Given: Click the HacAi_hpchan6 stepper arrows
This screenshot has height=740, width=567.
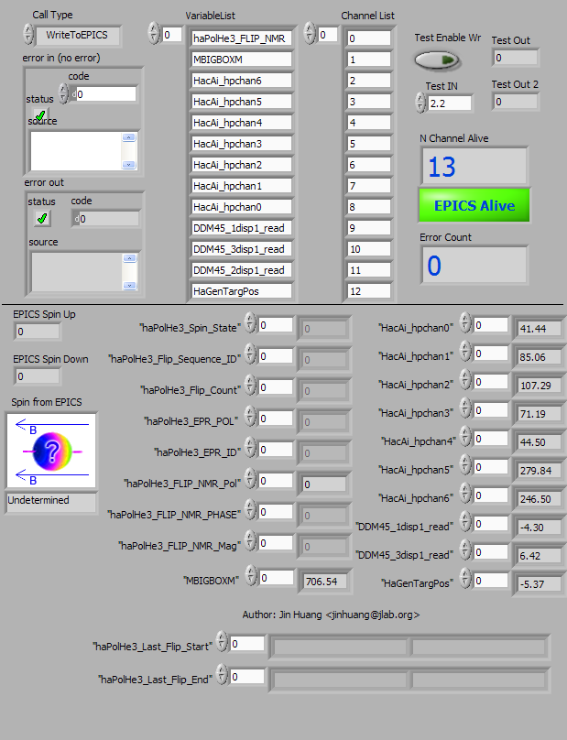Looking at the screenshot, I should click(x=465, y=495).
